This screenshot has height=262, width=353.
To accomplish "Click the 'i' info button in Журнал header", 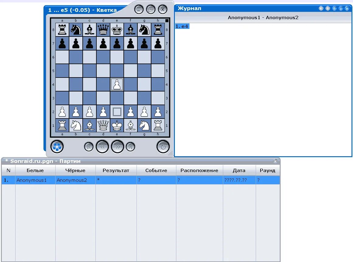I will (341, 8).
